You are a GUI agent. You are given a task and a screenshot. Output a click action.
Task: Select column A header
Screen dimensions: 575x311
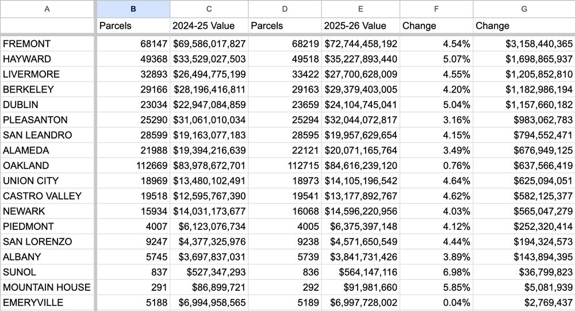coord(47,9)
